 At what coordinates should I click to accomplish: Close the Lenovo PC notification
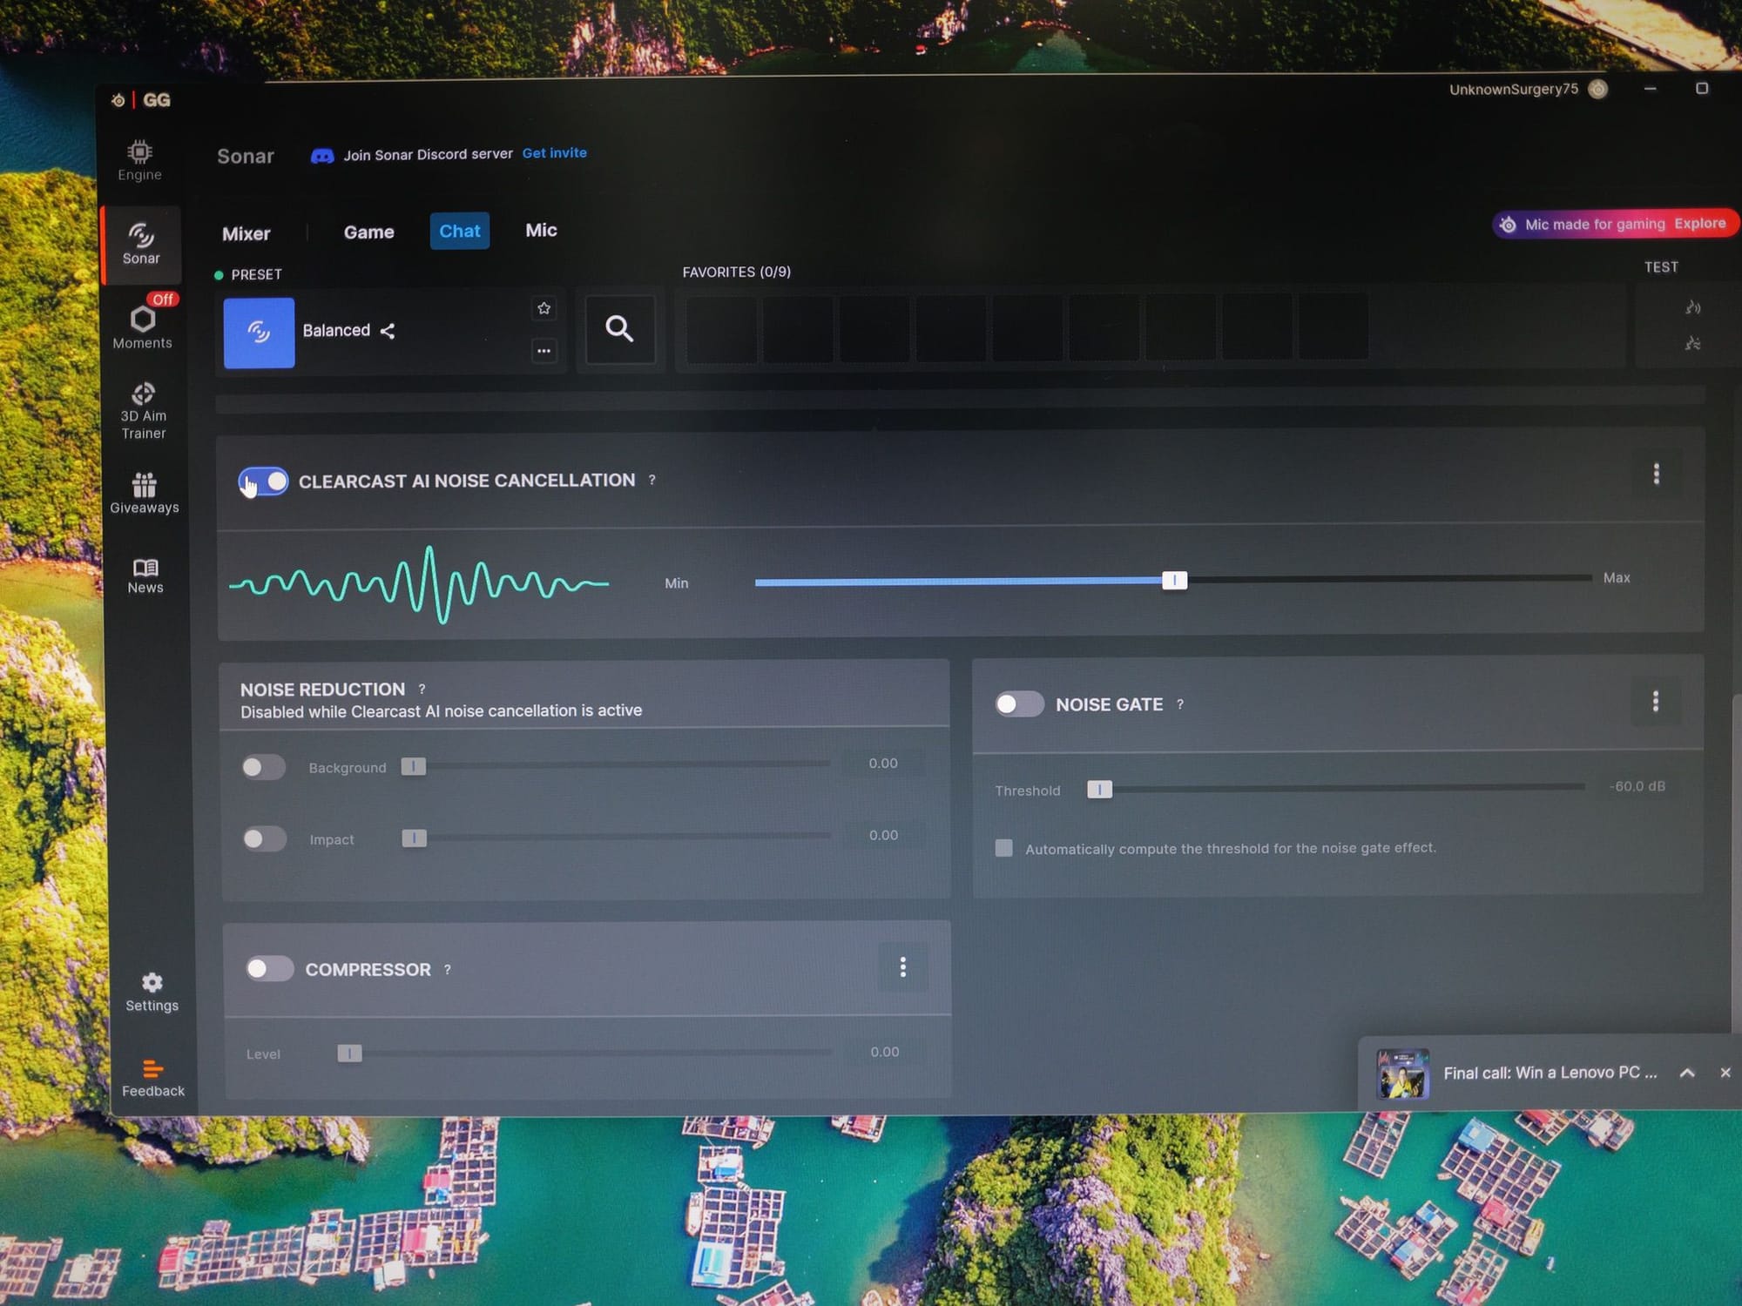[1725, 1073]
